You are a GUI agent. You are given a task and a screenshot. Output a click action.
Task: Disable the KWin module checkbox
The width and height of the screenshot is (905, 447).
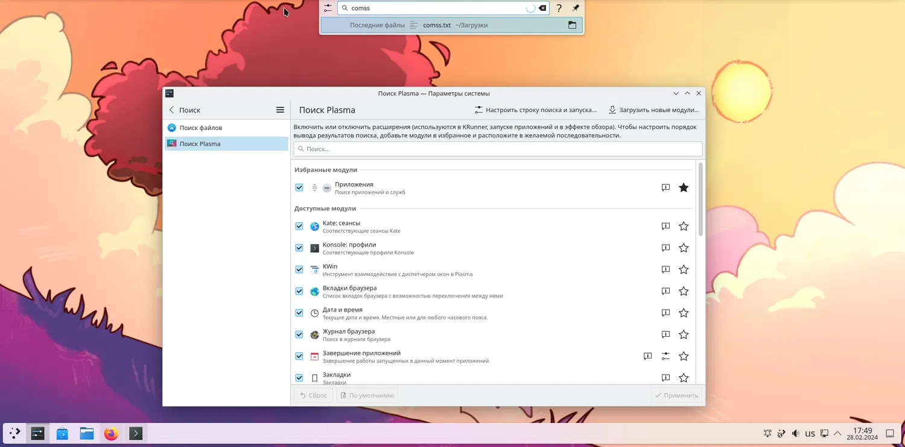coord(299,270)
